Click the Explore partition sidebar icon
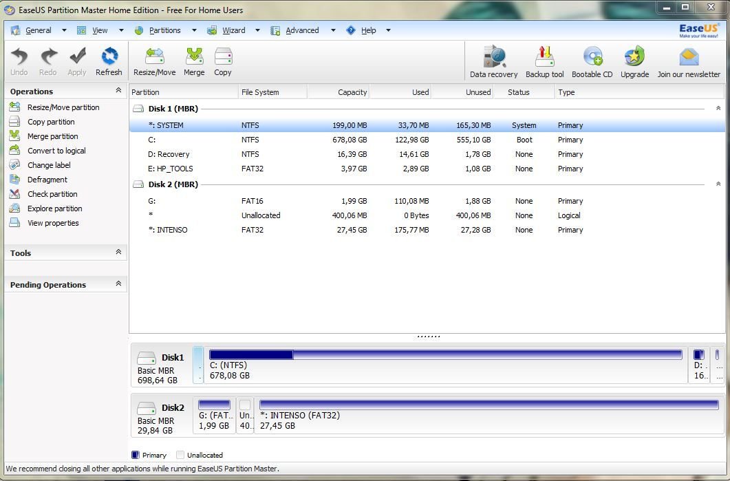730x481 pixels. pyautogui.click(x=15, y=208)
